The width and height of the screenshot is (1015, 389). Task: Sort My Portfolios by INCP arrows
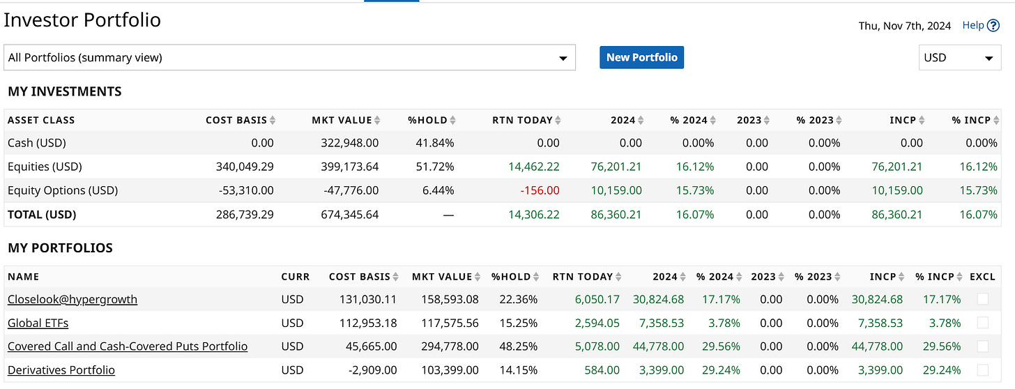click(902, 277)
